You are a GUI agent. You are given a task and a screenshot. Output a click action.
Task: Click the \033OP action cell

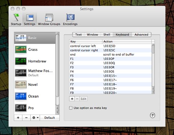pyautogui.click(x=109, y=59)
